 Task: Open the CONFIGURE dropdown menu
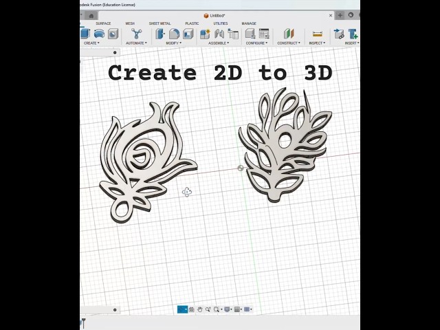point(256,43)
